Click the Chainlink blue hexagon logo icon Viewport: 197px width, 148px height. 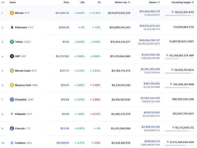point(12,99)
